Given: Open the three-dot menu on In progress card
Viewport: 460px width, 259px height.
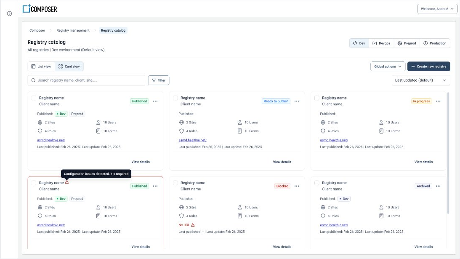Looking at the screenshot, I should [x=438, y=101].
